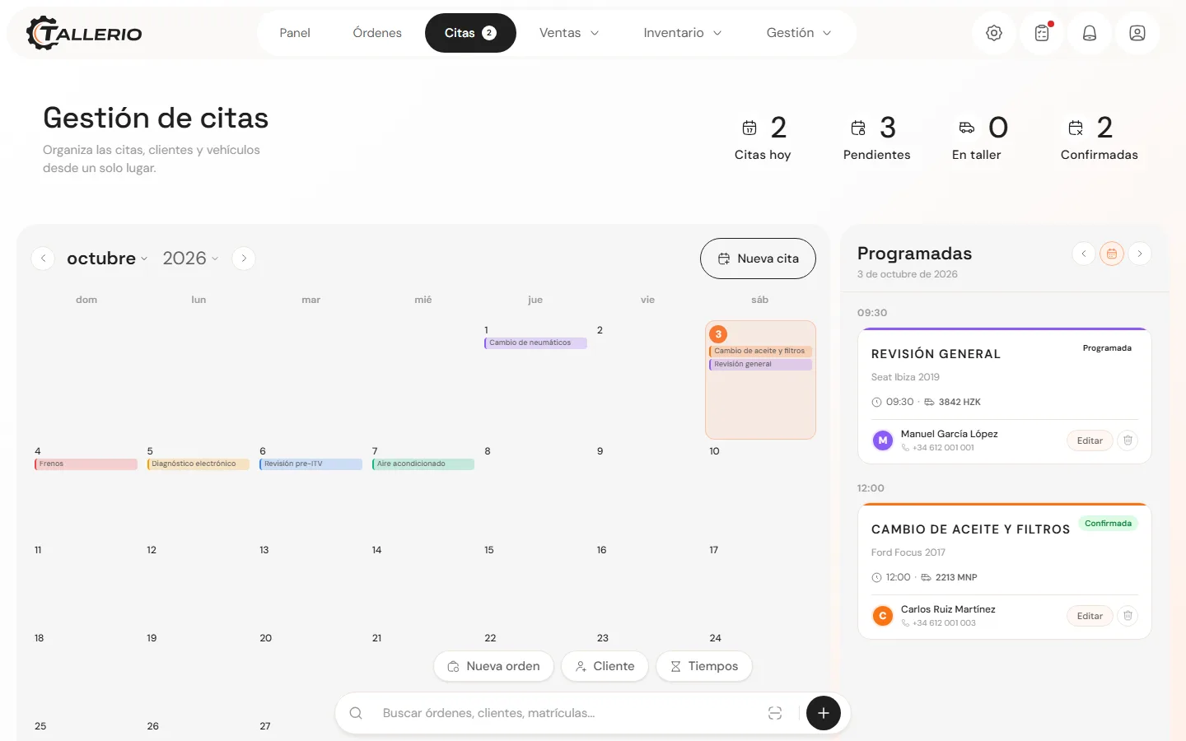Click Carlos Ruiz Martínez's avatar

pyautogui.click(x=883, y=616)
